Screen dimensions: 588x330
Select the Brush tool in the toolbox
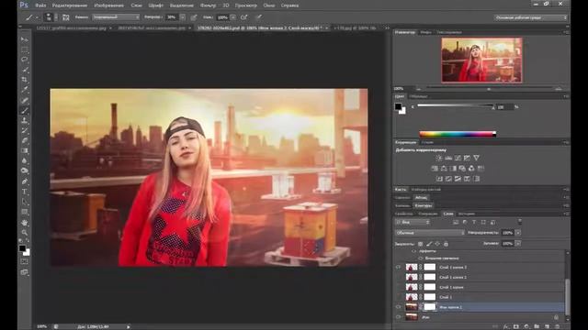(25, 111)
